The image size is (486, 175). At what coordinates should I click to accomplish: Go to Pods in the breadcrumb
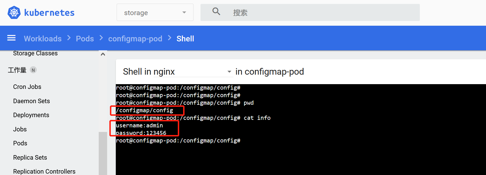tap(85, 39)
